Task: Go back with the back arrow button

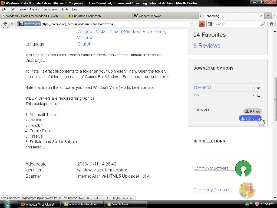Action: click(5, 24)
